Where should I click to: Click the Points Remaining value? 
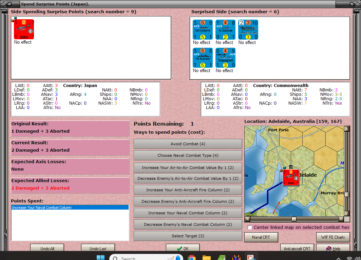click(192, 124)
